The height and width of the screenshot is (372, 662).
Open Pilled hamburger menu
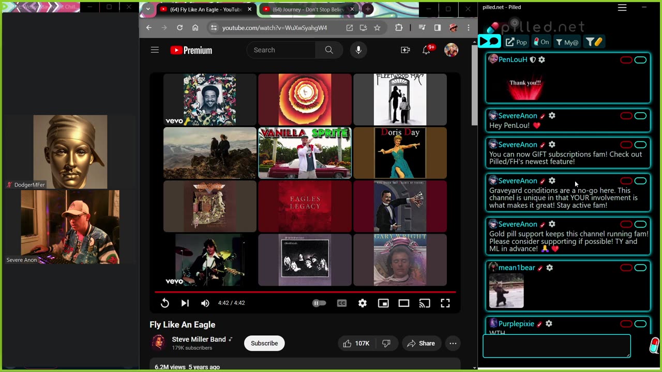click(622, 7)
